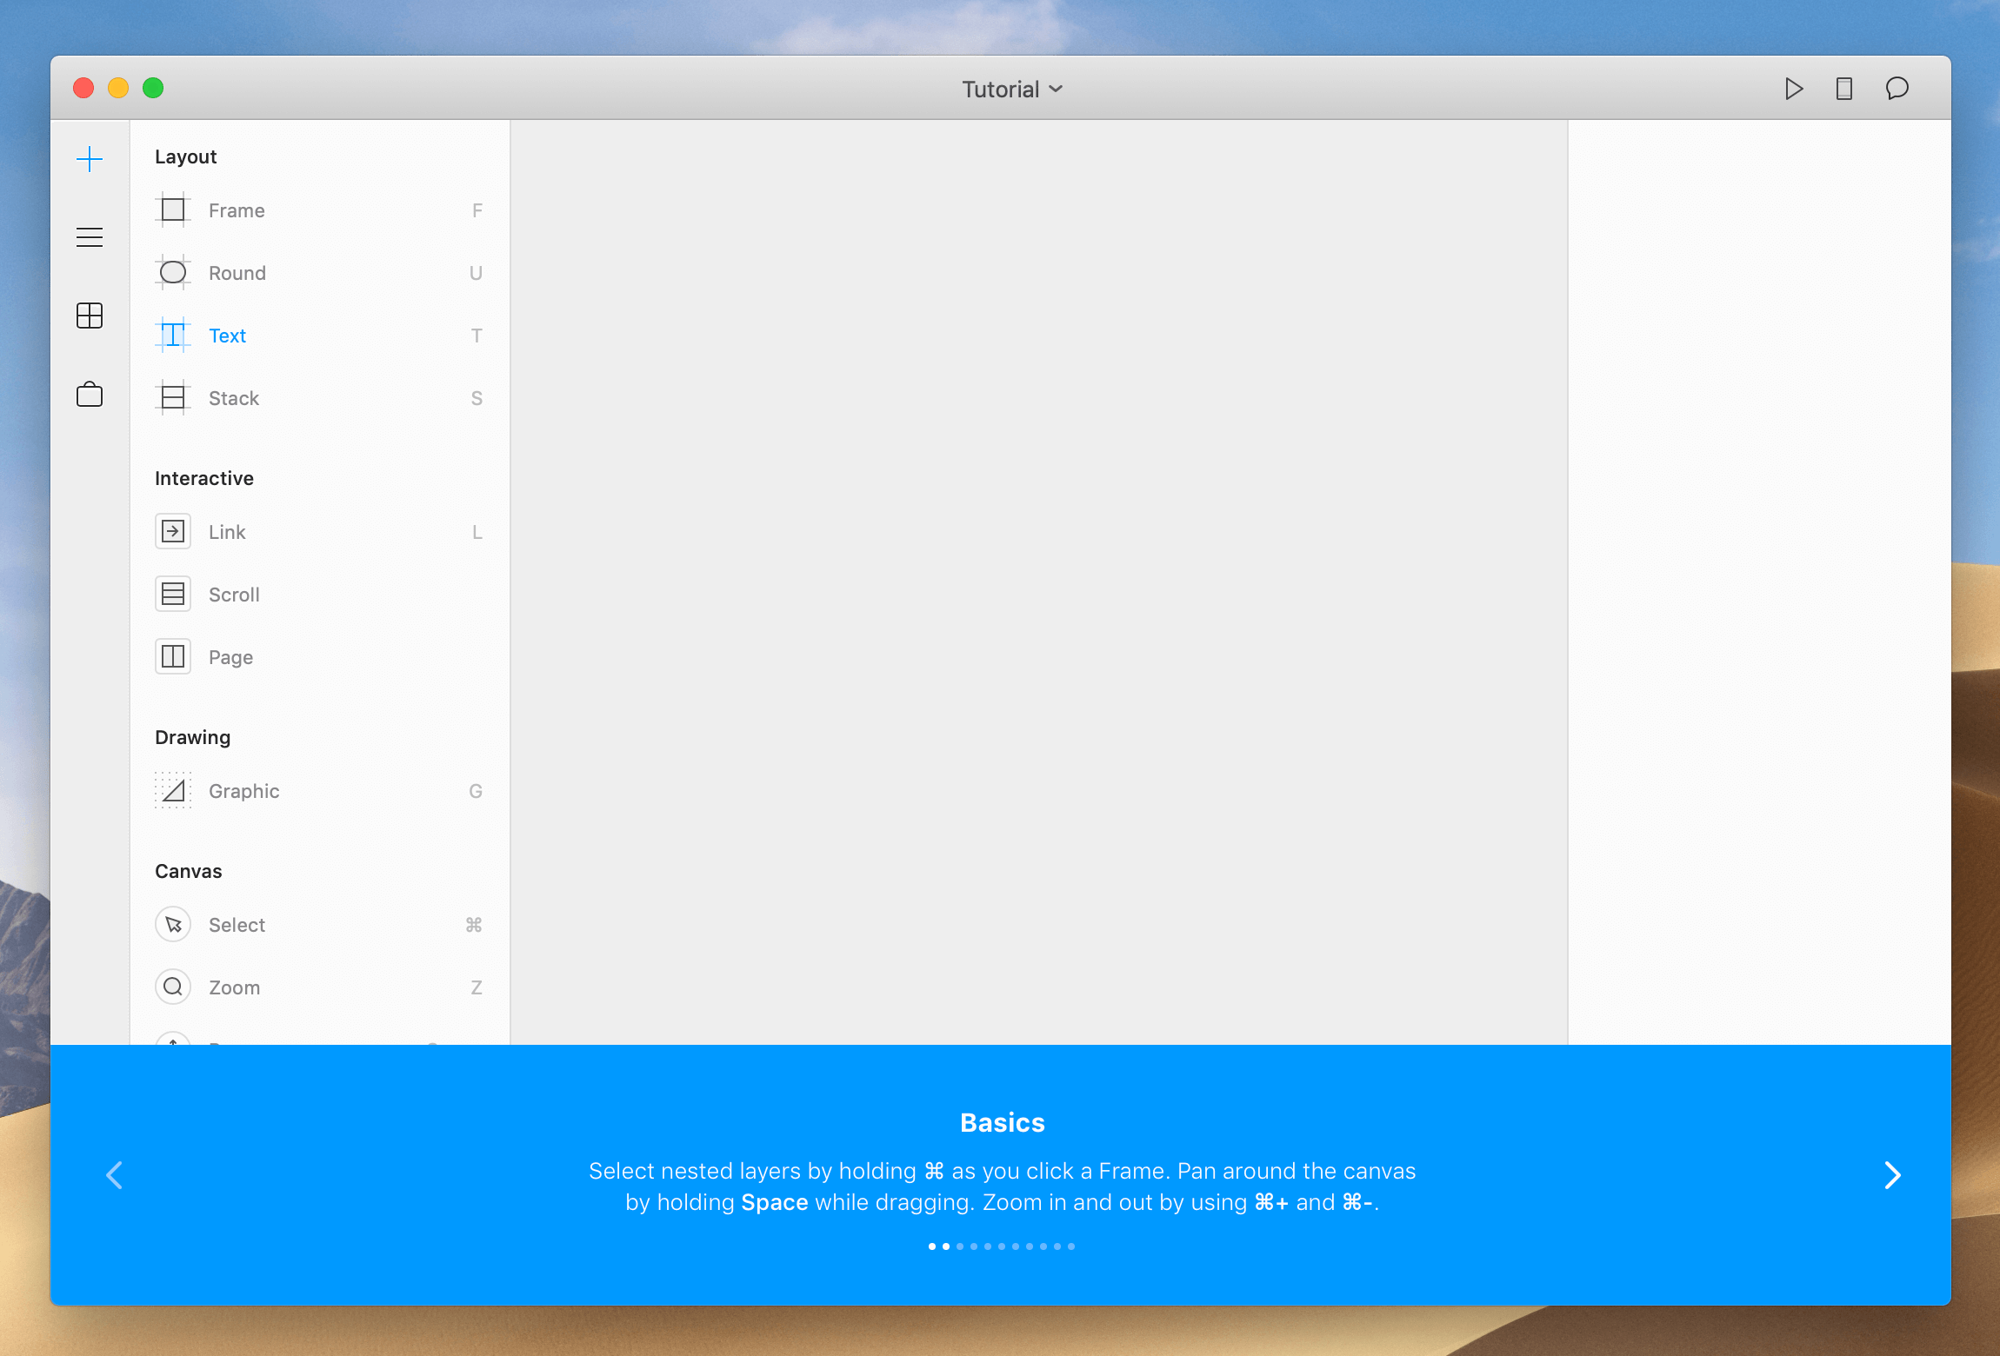Choose the Select cursor tool icon
Screen dimensions: 2000x1356
(x=173, y=925)
